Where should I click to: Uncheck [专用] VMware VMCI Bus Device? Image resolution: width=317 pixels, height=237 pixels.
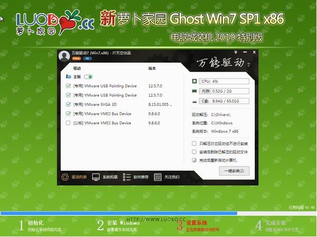[x=68, y=114]
